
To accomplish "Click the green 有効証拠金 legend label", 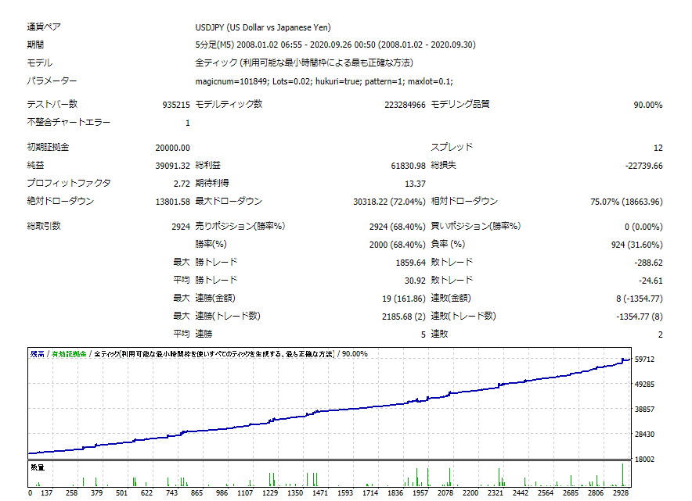I will point(67,354).
